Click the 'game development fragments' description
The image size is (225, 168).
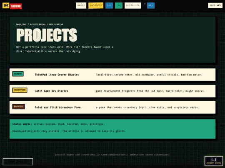point(150,91)
